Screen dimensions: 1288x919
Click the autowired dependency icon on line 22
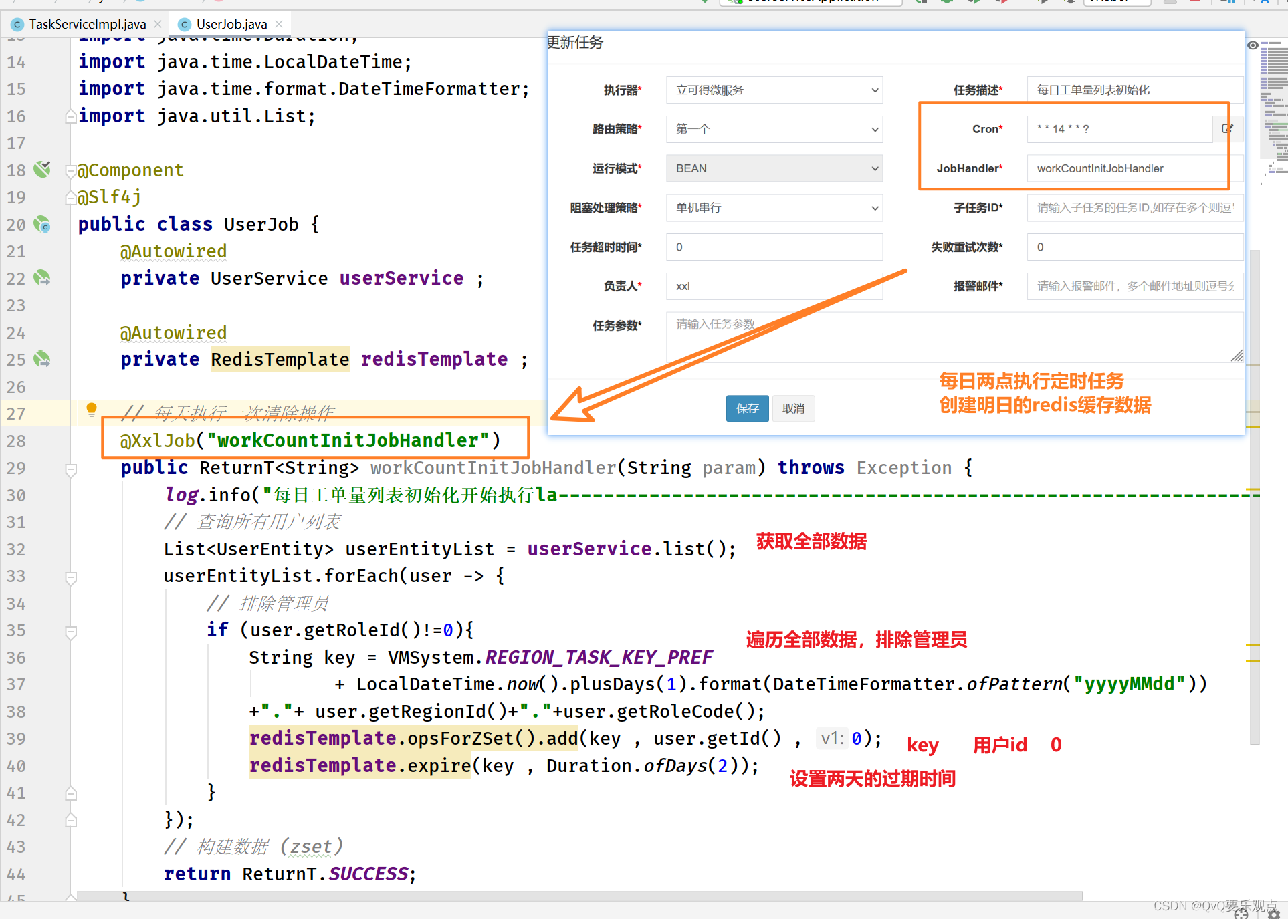tap(42, 277)
